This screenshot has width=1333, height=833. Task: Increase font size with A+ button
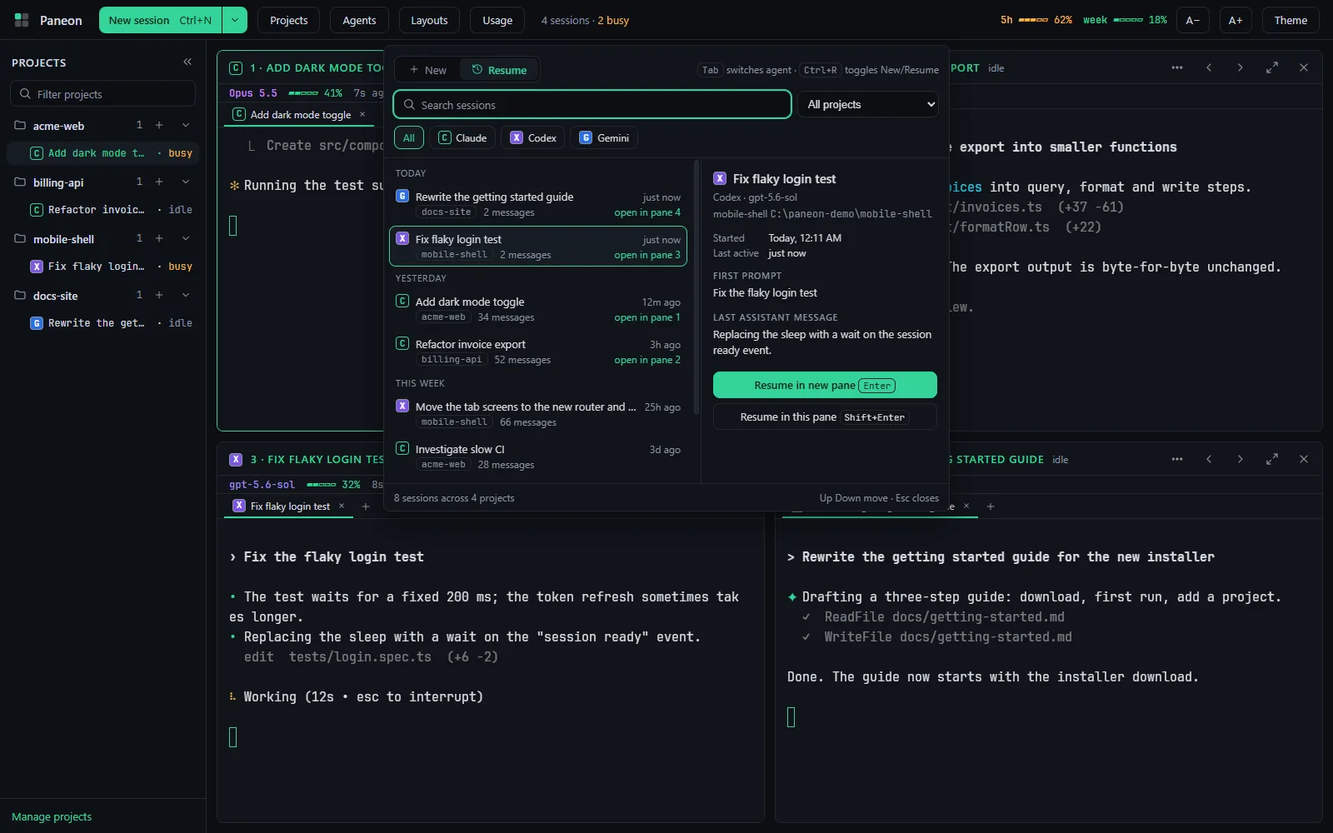click(x=1236, y=20)
